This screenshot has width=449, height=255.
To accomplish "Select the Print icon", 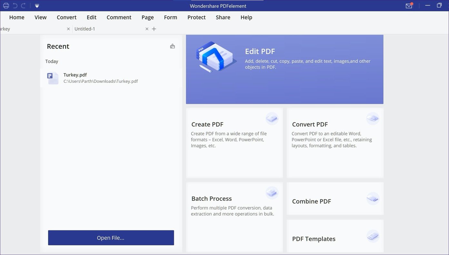I will pyautogui.click(x=6, y=5).
